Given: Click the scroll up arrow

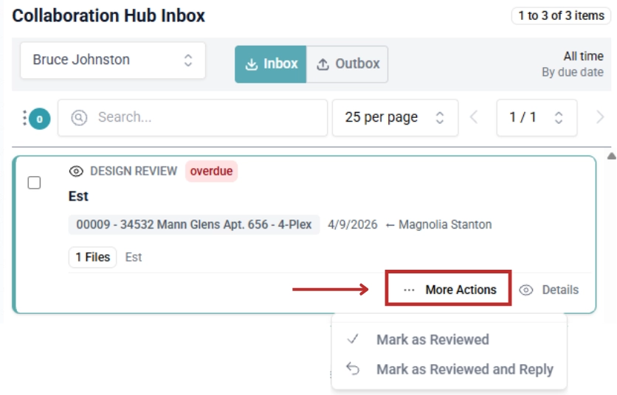Looking at the screenshot, I should click(612, 156).
